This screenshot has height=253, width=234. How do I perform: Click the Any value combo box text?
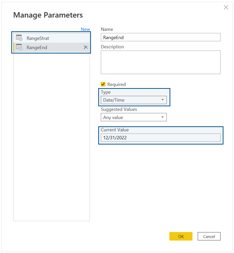pos(113,117)
